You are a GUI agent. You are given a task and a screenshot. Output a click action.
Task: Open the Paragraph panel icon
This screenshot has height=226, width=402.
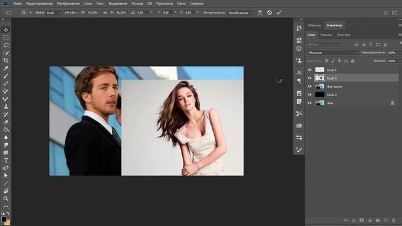point(299,81)
